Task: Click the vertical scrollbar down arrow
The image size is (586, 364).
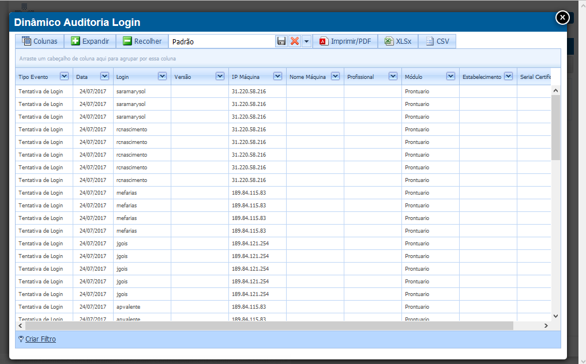Action: 556,316
